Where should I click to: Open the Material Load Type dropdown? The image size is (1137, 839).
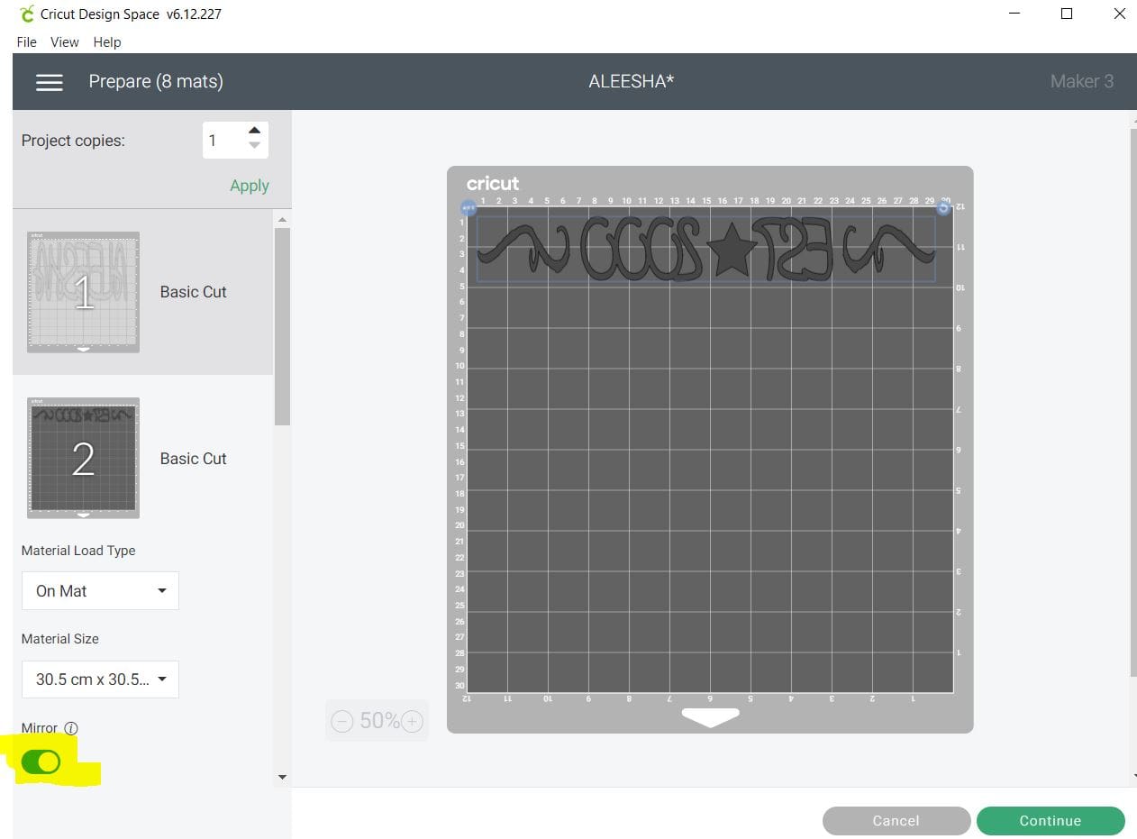point(100,591)
